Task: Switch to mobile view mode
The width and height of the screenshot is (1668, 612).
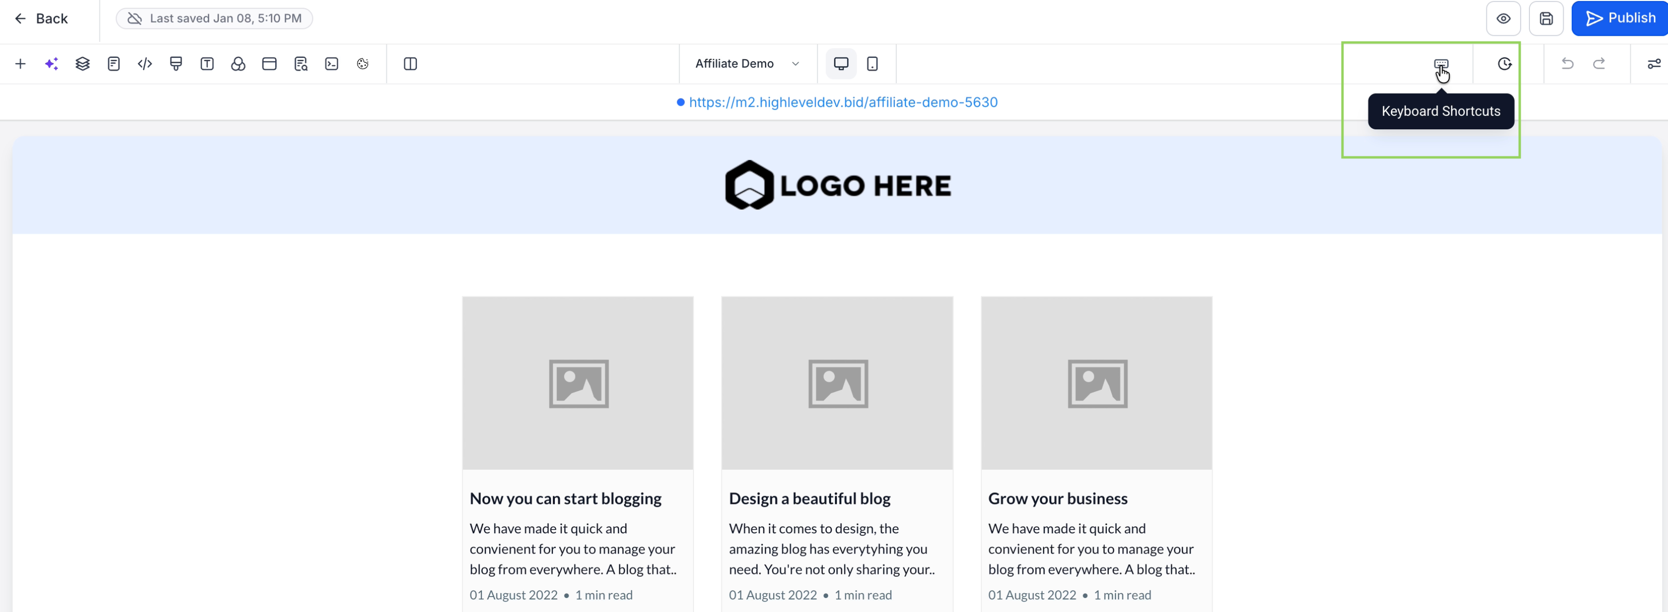Action: pos(872,63)
